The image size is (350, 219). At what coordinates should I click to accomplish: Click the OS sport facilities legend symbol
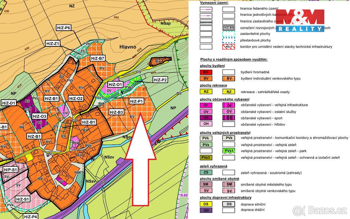pos(206,118)
